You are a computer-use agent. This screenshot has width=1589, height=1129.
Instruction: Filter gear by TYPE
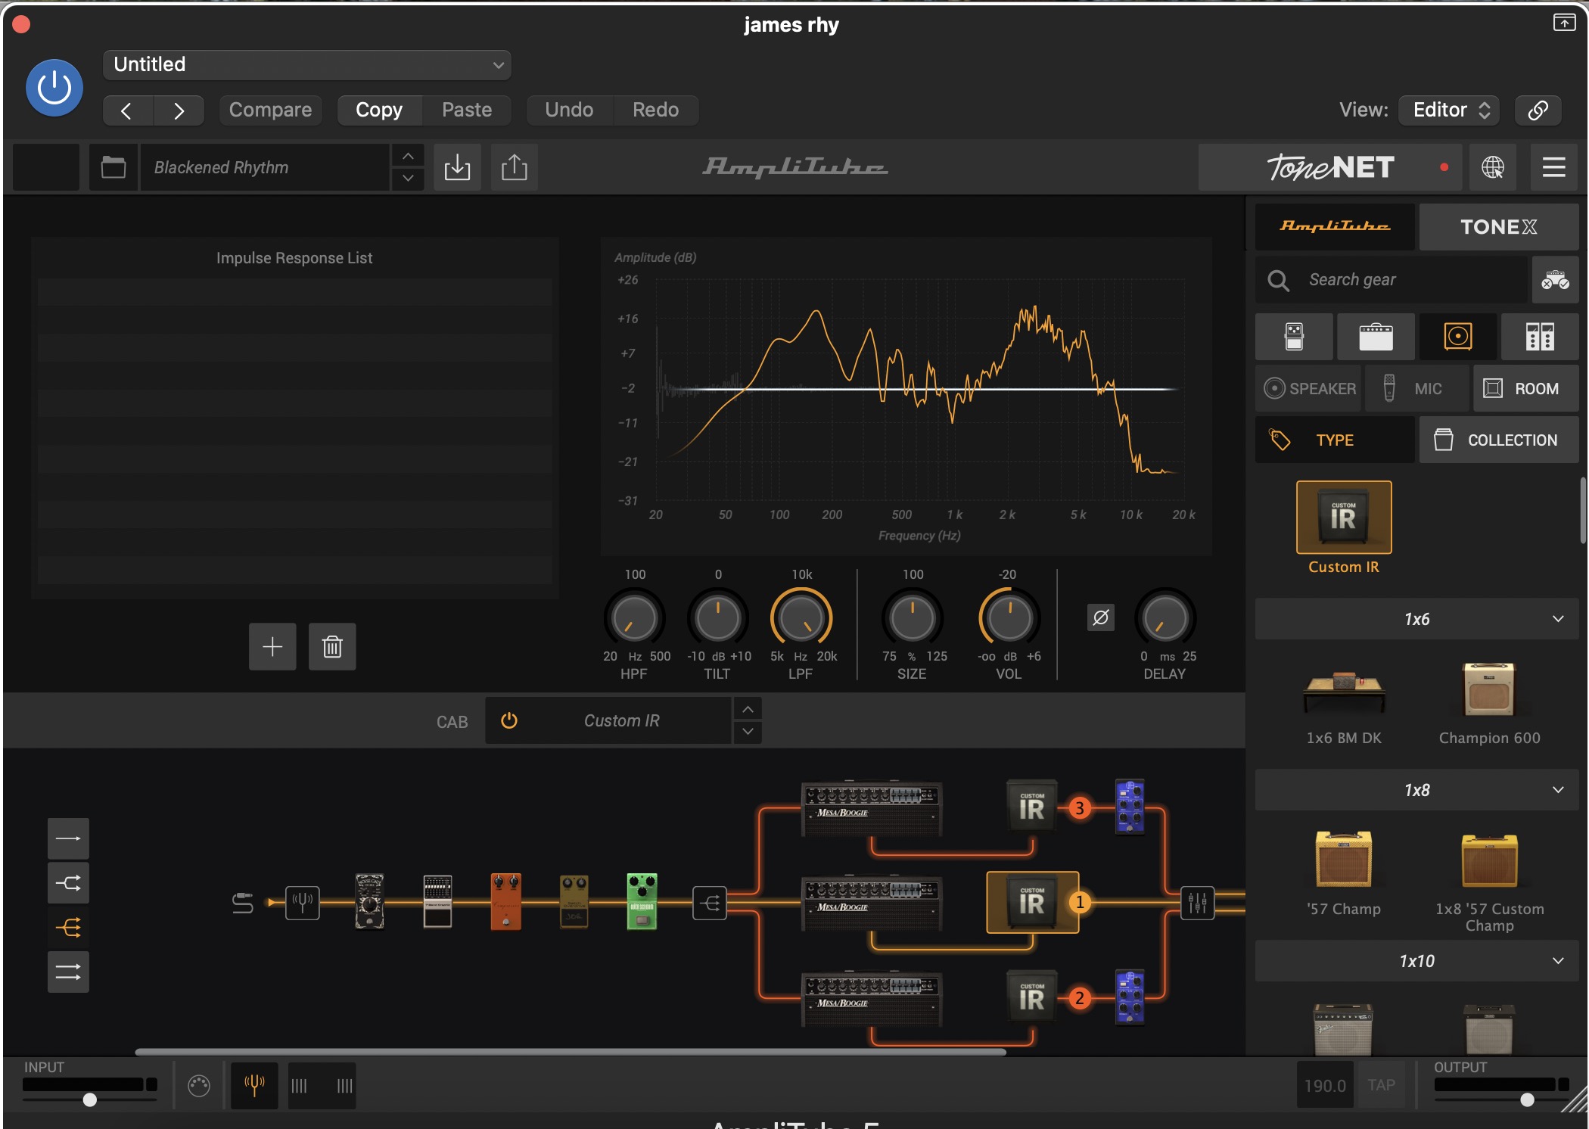(1335, 440)
